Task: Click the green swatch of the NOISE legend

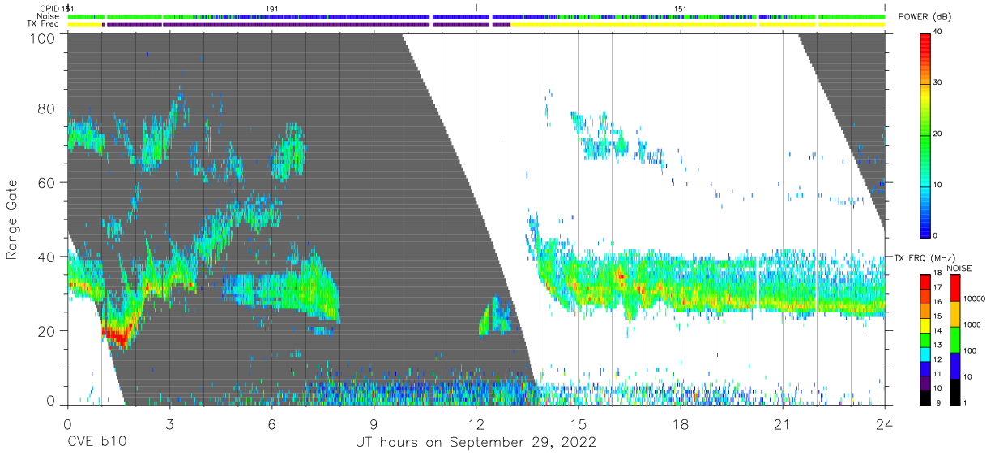Action: point(955,340)
